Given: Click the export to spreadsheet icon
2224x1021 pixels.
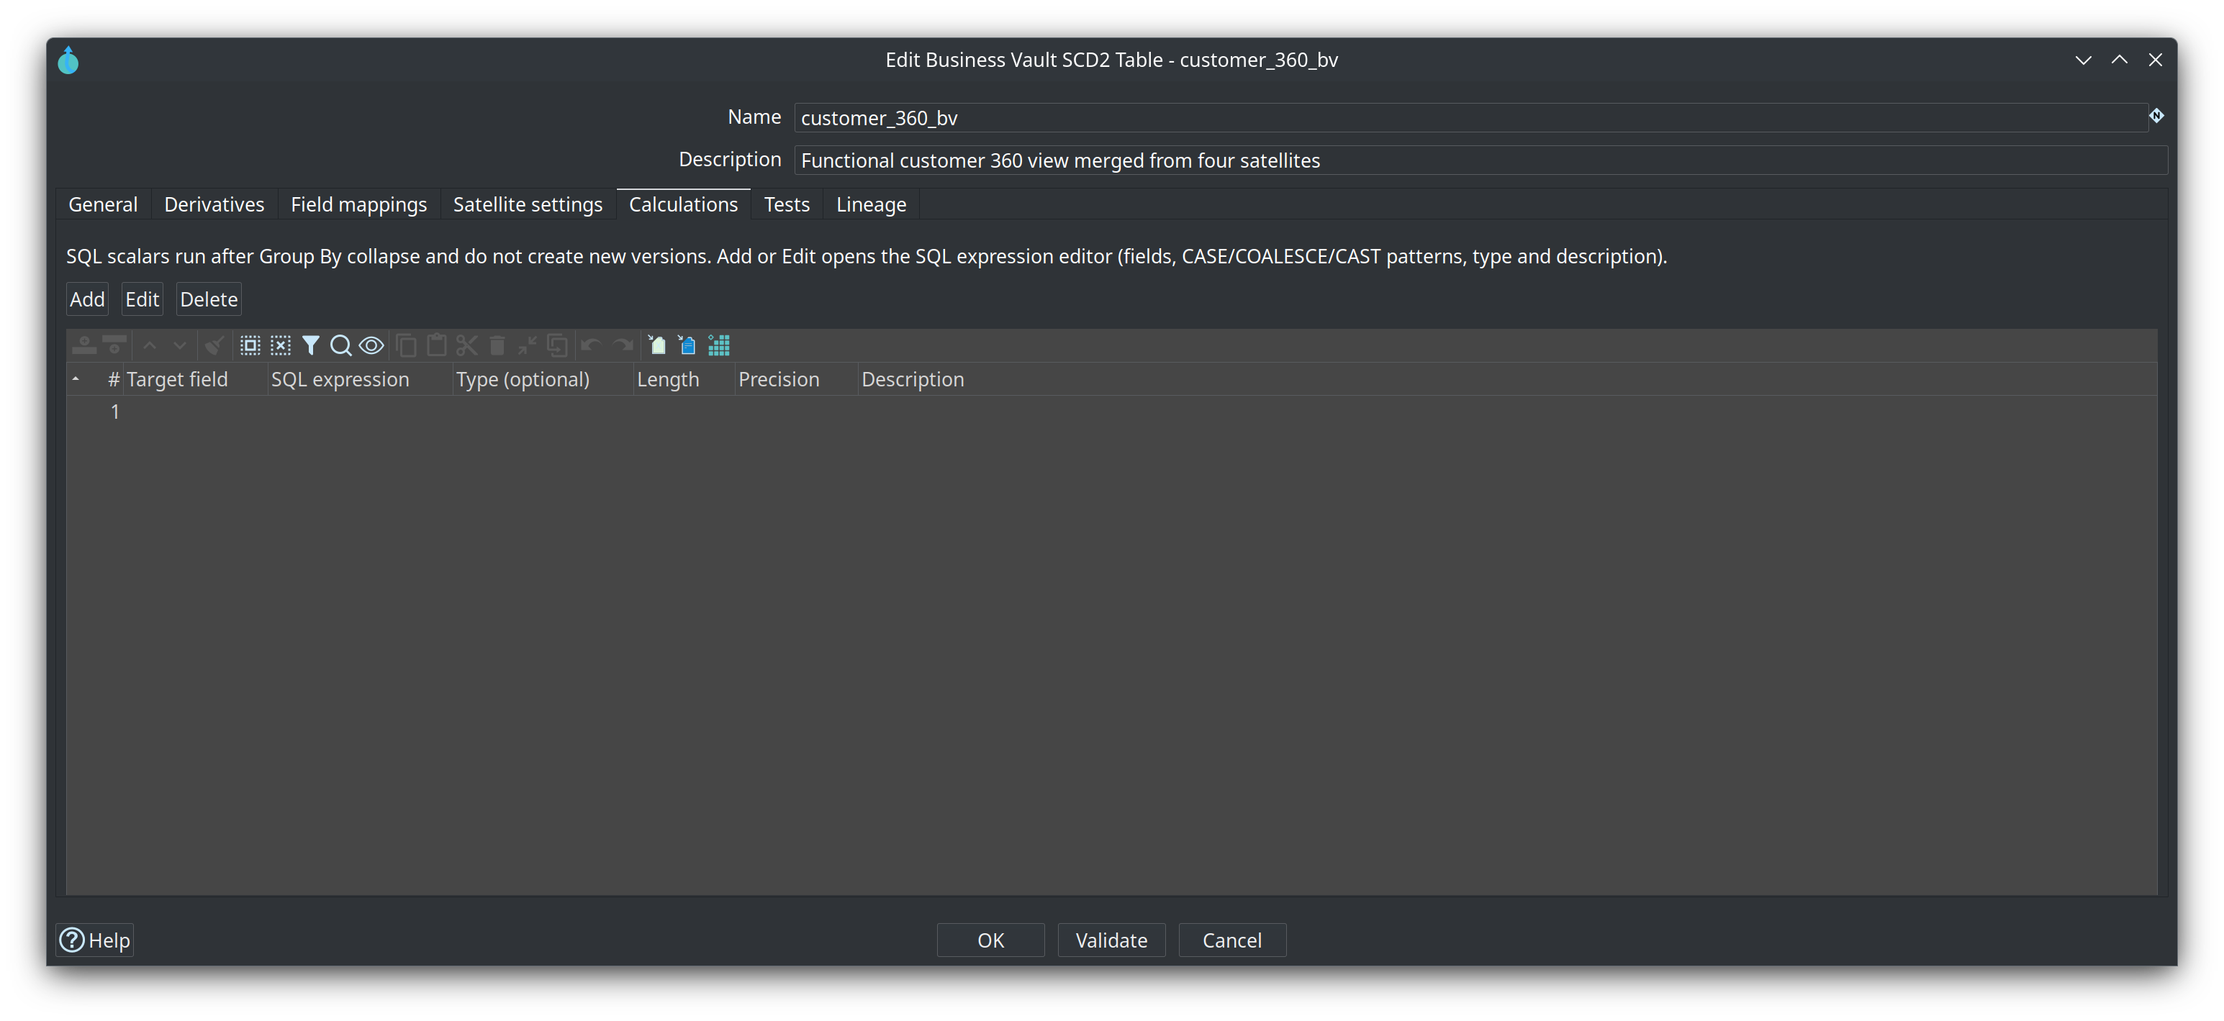Looking at the screenshot, I should (x=657, y=346).
